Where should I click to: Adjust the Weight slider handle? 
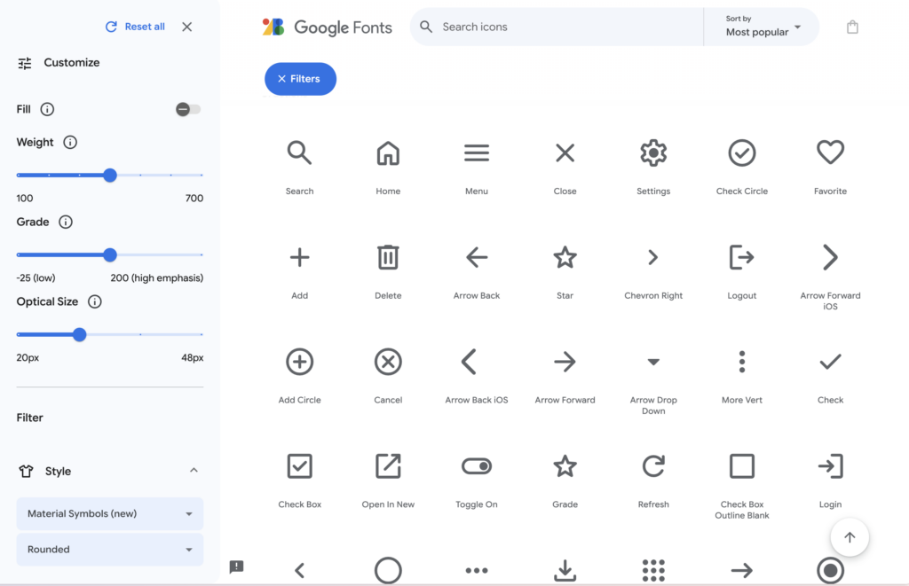tap(110, 175)
